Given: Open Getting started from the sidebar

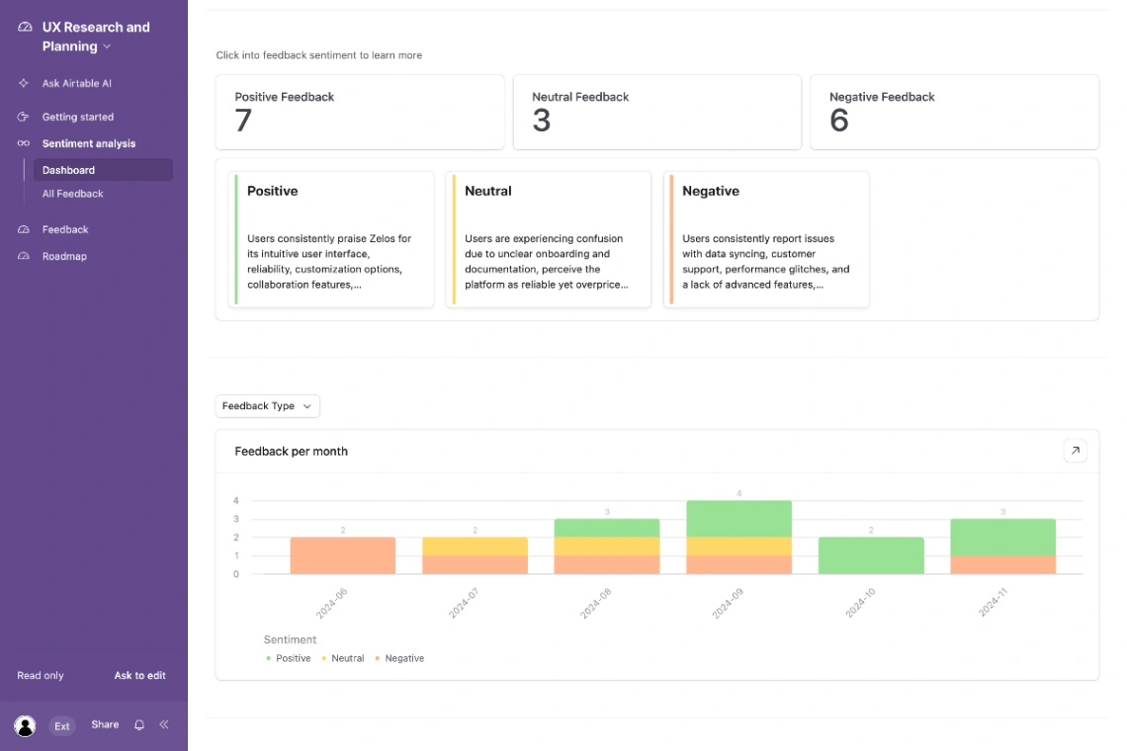Looking at the screenshot, I should coord(78,117).
